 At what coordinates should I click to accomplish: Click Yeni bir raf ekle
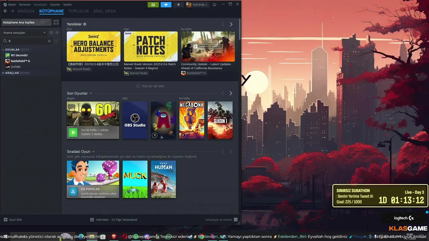[x=150, y=86]
